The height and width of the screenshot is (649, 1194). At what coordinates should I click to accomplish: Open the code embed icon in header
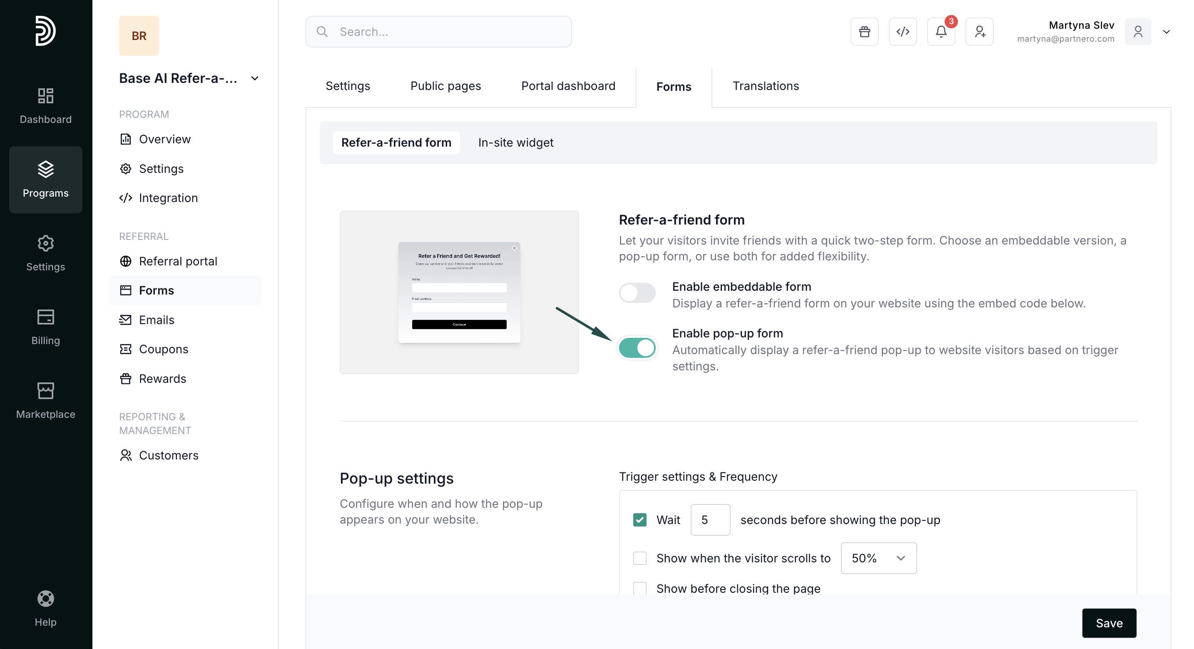point(902,32)
